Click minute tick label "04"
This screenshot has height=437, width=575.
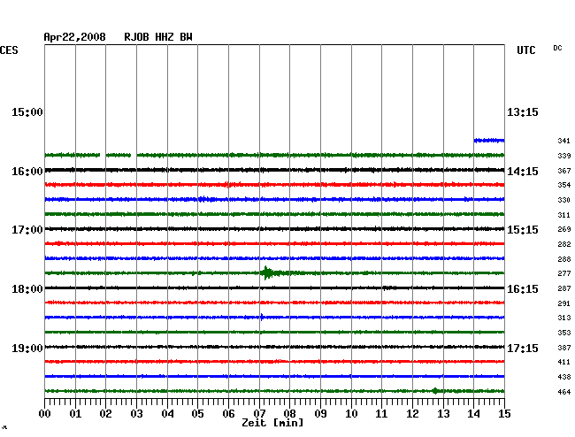coord(167,414)
